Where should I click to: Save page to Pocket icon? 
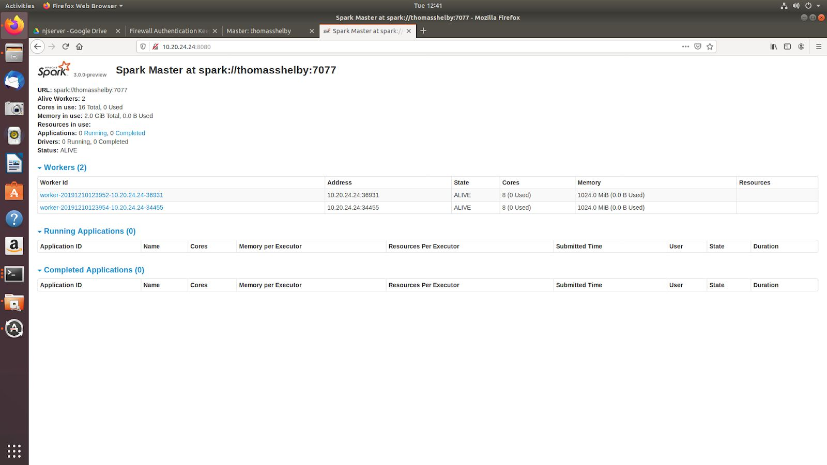pyautogui.click(x=698, y=47)
